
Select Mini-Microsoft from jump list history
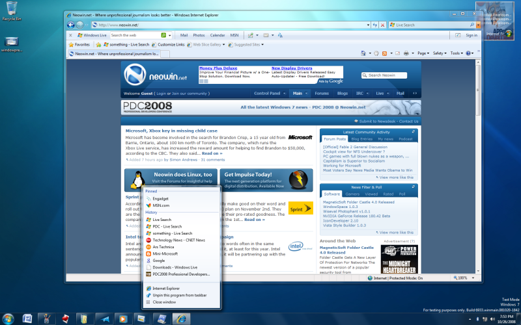point(182,253)
